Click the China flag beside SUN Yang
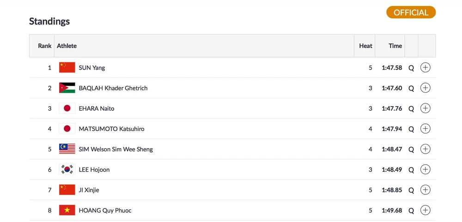The image size is (462, 222). tap(67, 67)
